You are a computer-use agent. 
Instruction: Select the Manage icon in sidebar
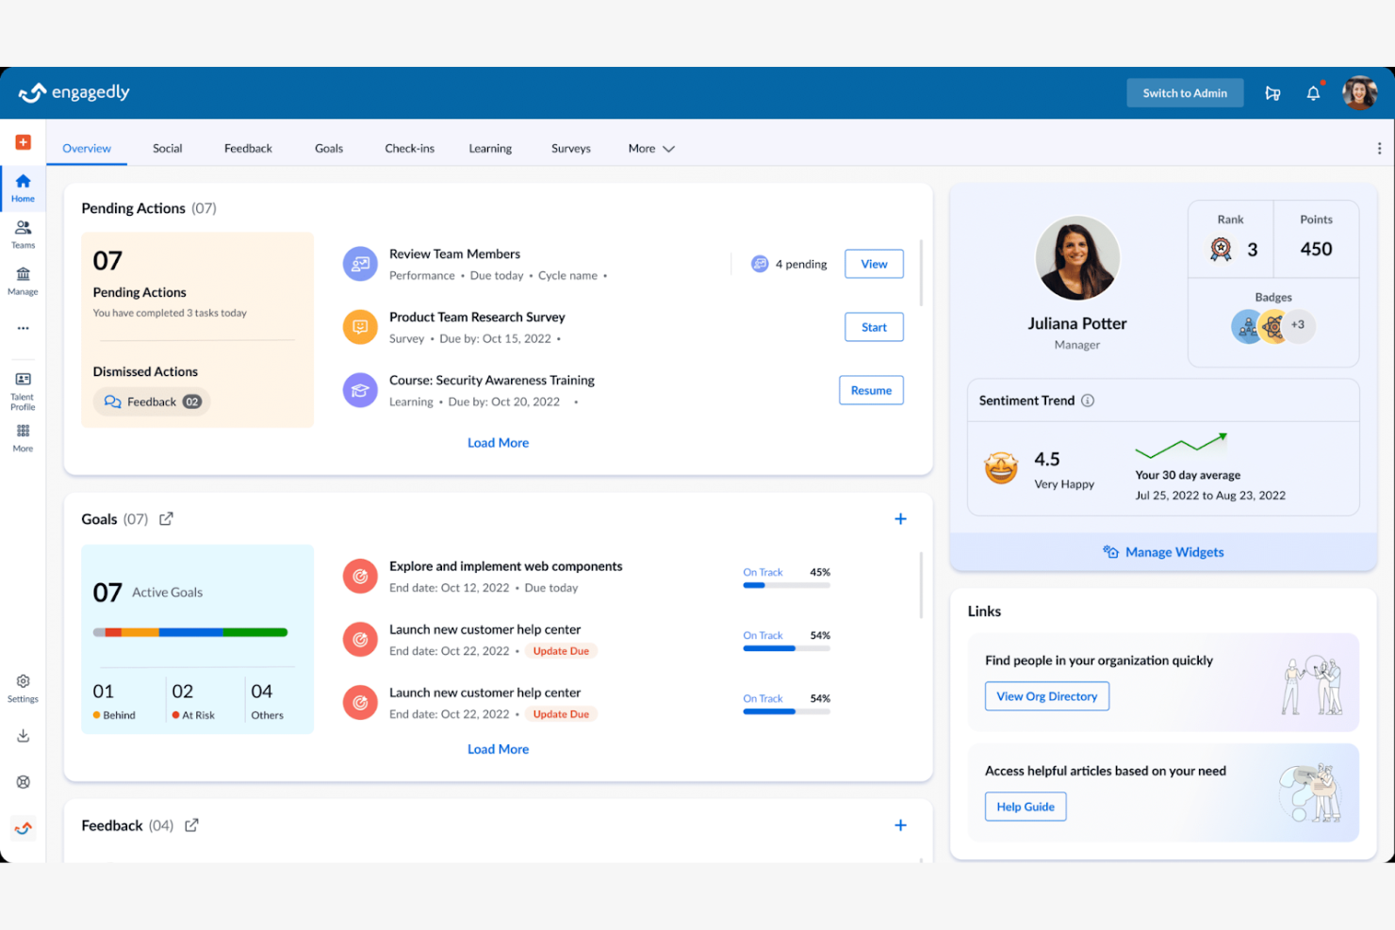(x=22, y=278)
